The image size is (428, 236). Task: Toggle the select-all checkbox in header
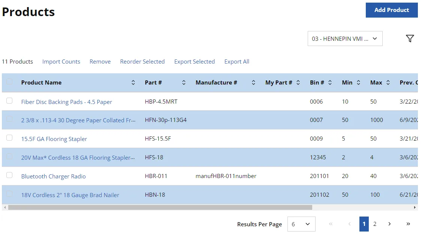point(9,82)
